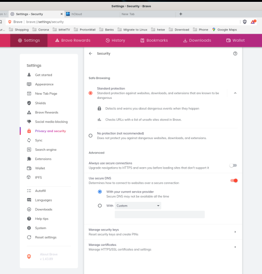Select No protection radio button

point(90,136)
